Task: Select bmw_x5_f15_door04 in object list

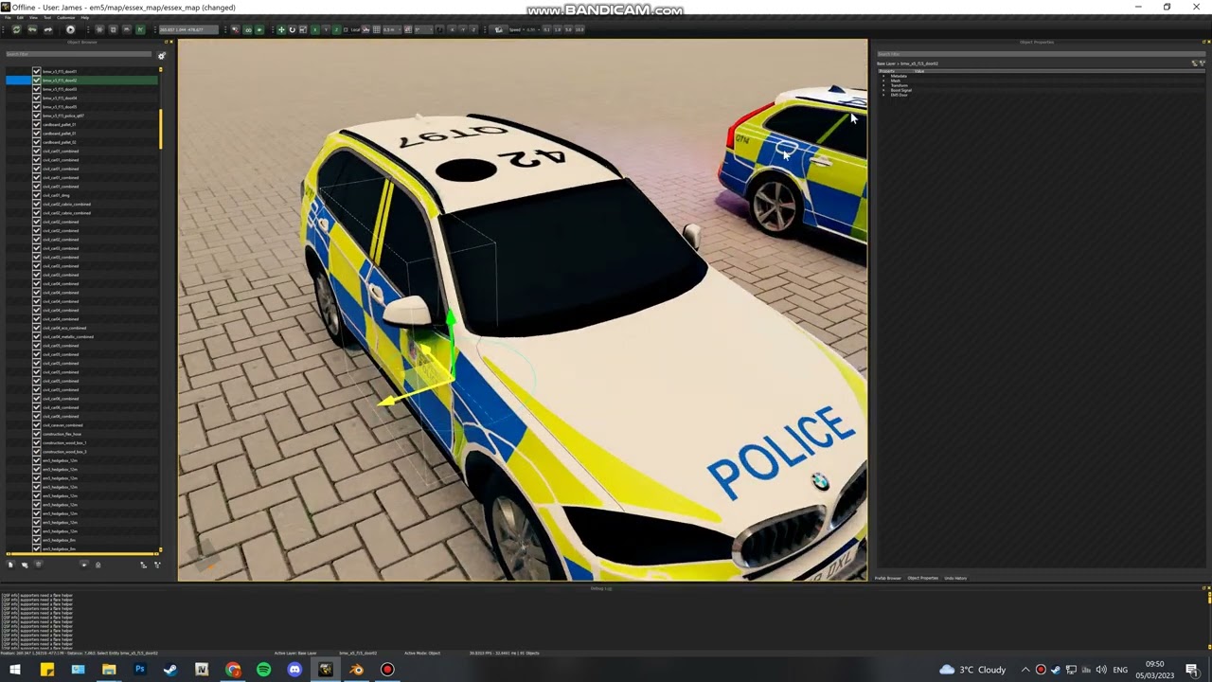Action: click(x=60, y=99)
